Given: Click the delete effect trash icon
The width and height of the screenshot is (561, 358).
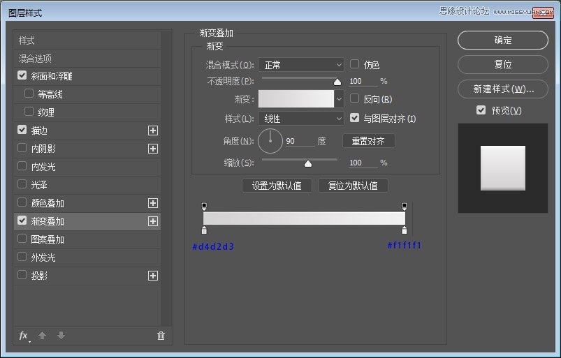Looking at the screenshot, I should [161, 336].
